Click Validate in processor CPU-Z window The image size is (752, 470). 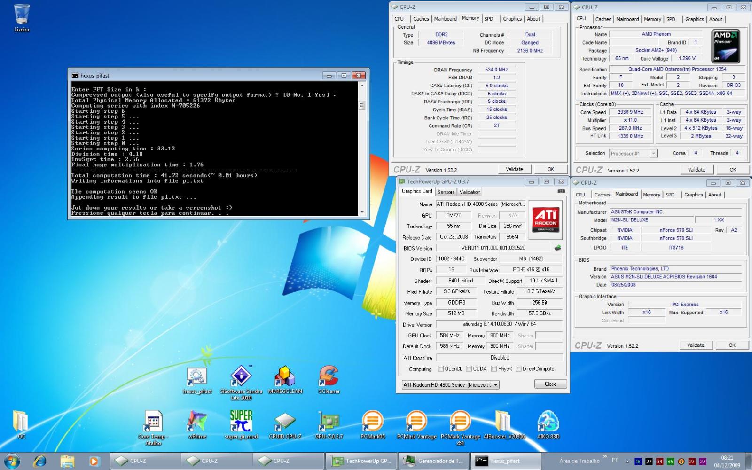[697, 170]
